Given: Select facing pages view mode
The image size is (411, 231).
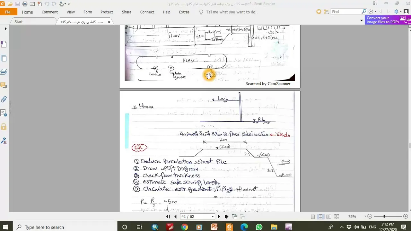Looking at the screenshot, I should pos(328,217).
